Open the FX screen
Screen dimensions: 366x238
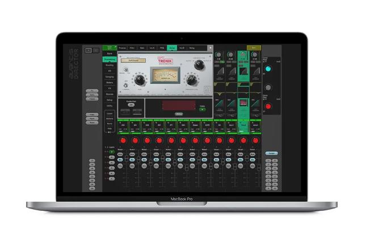110,88
